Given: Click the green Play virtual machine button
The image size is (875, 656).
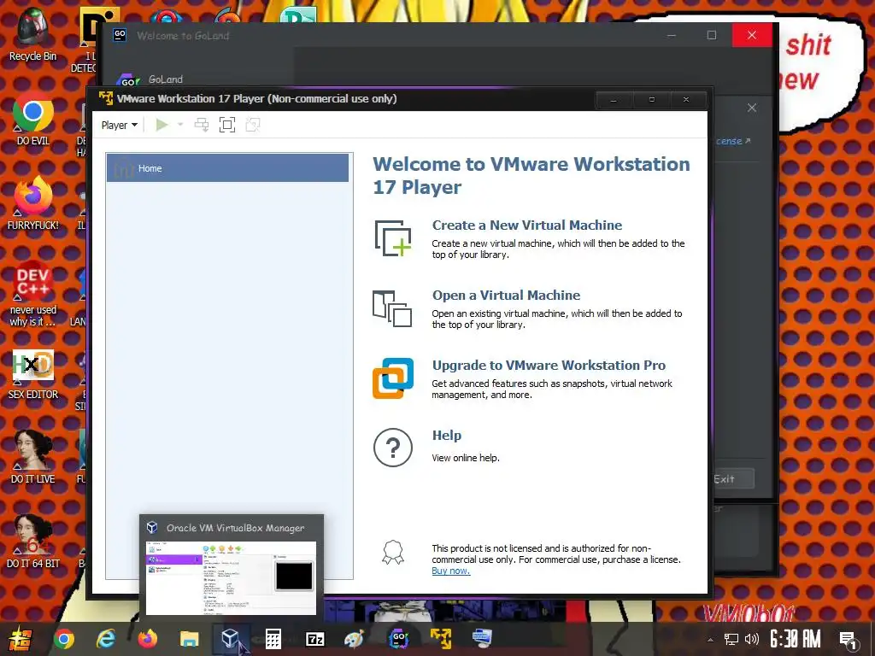Looking at the screenshot, I should (161, 125).
